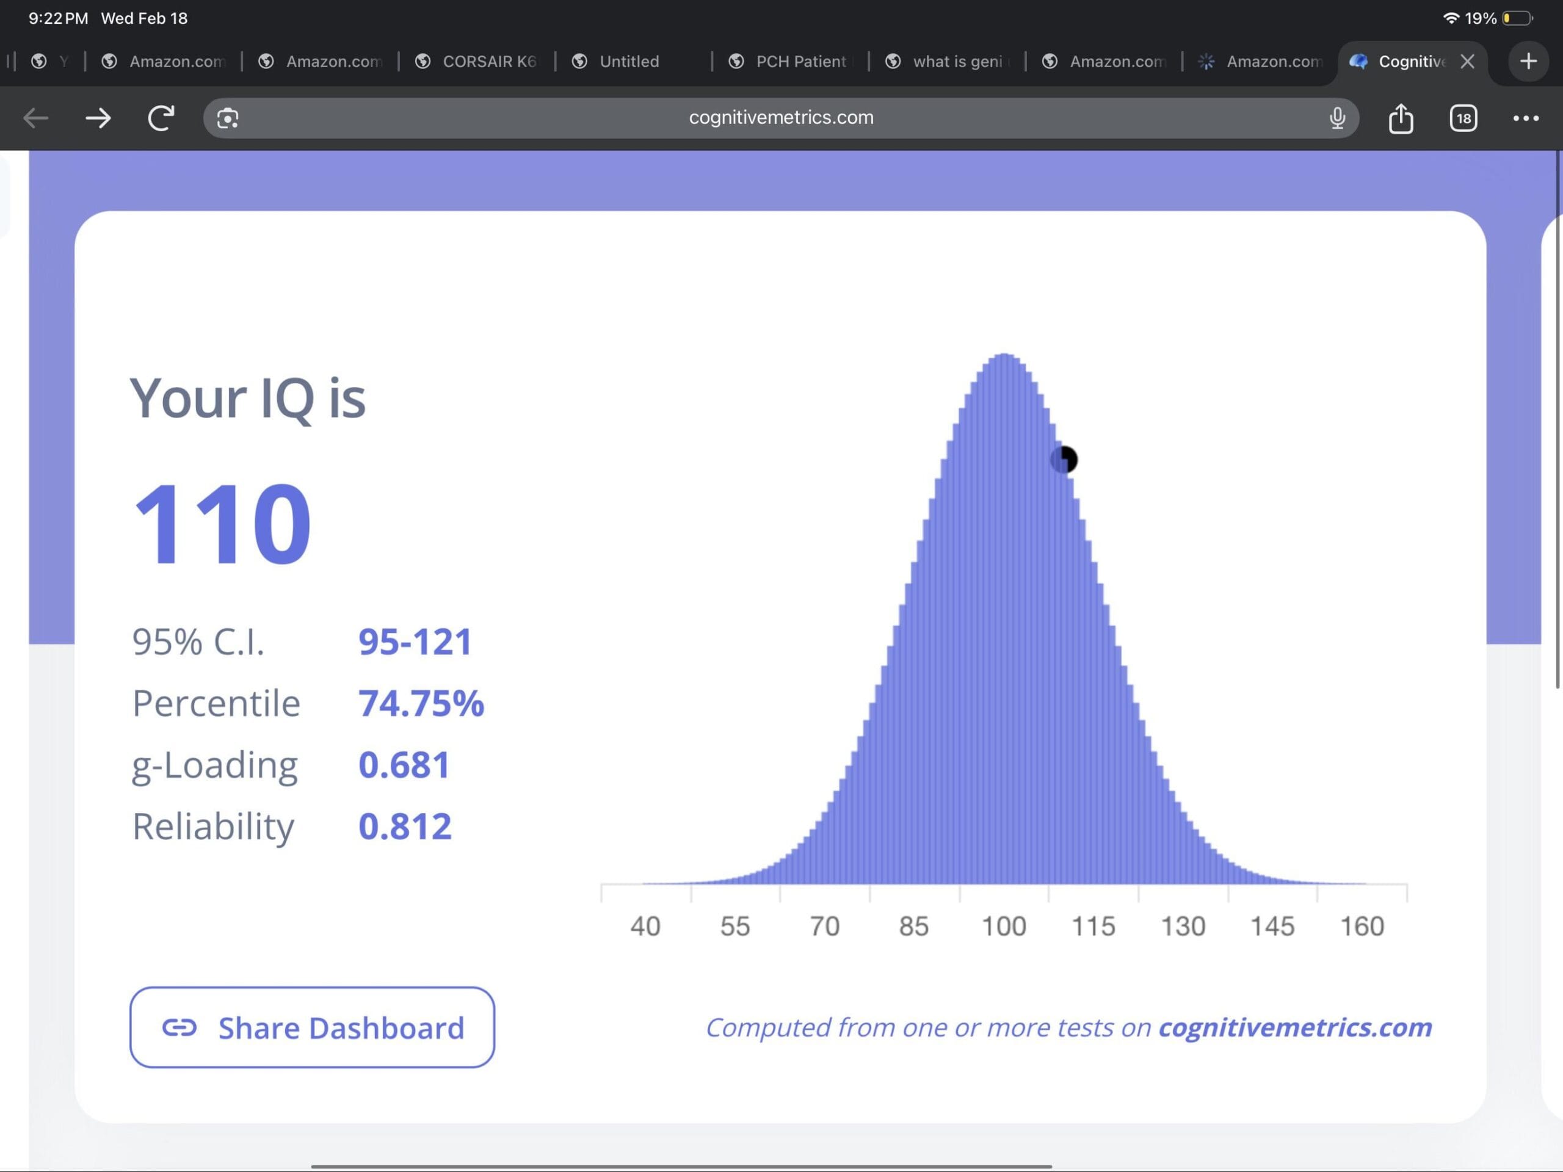Screen dimensions: 1563x1172
Task: Open the more options ellipsis menu
Action: [1526, 118]
